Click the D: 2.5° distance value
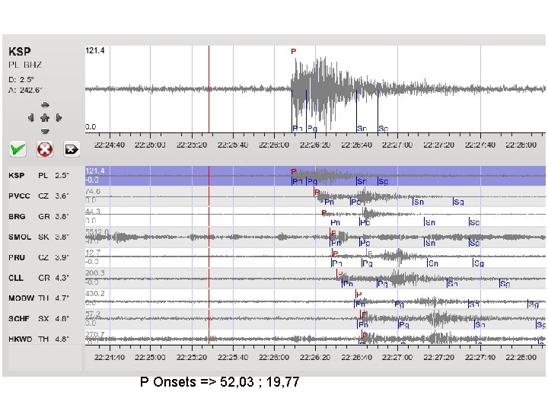Screen dimensions: 548x411 tap(21, 80)
